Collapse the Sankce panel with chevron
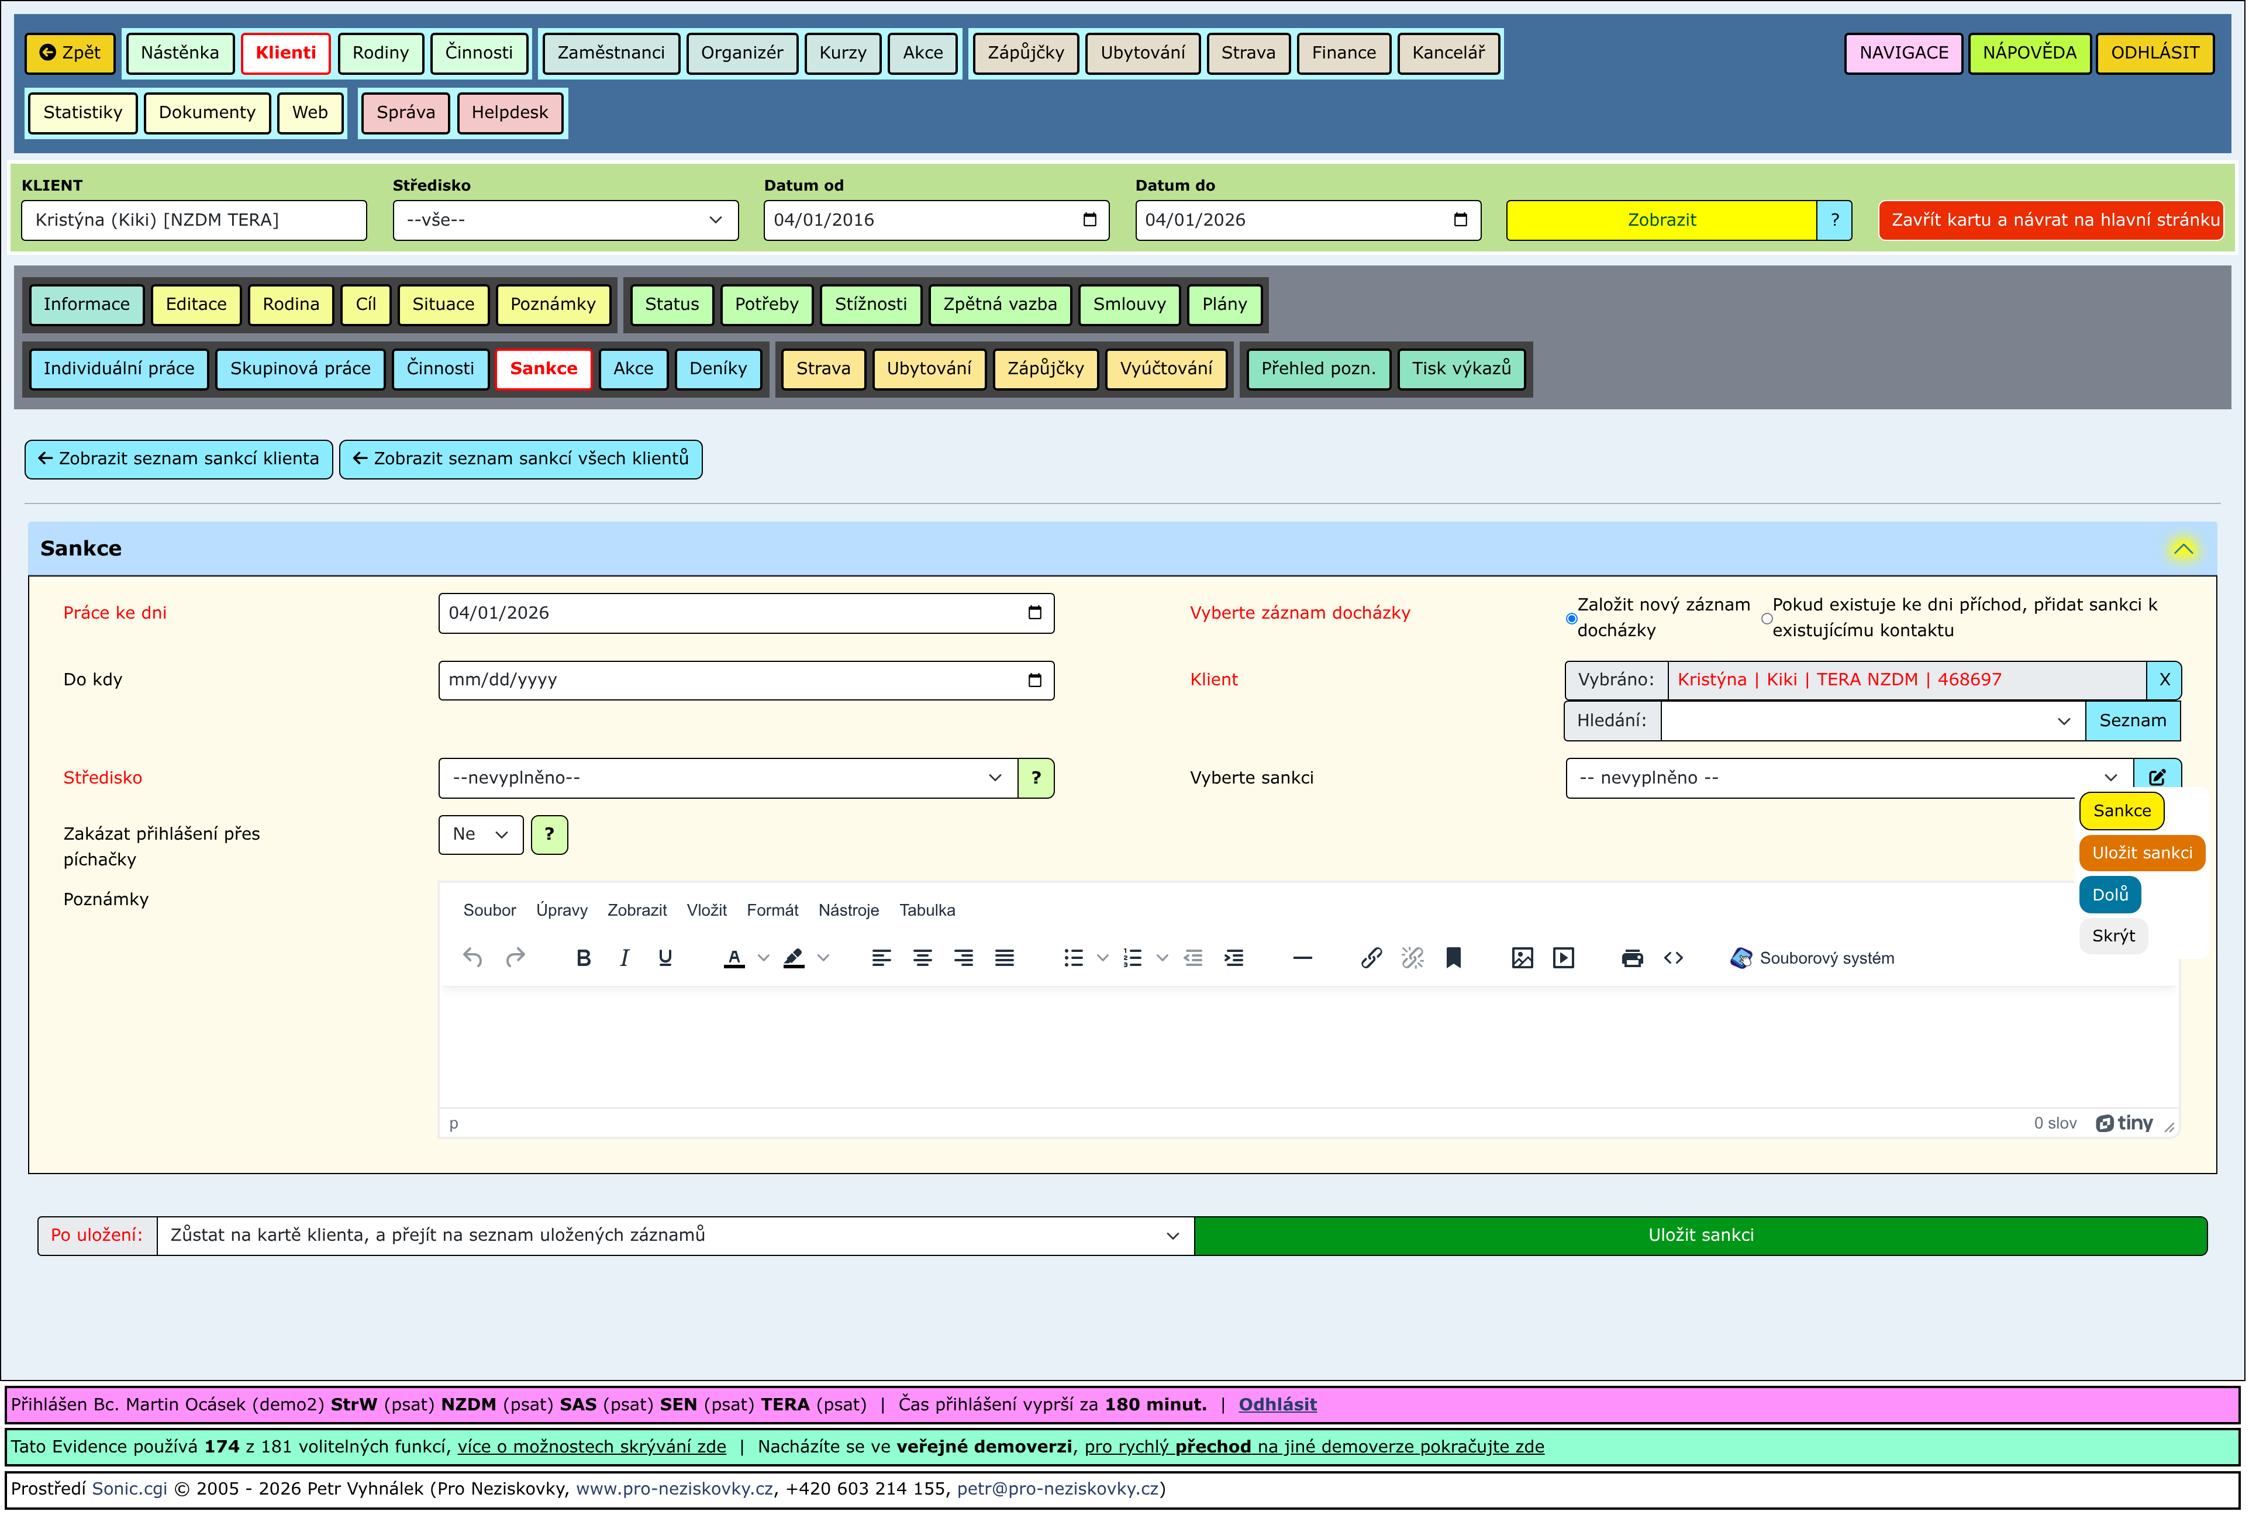This screenshot has width=2249, height=1539. pos(2182,550)
